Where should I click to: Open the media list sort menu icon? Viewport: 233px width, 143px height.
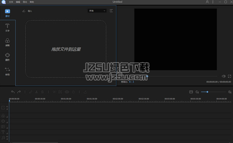(111, 11)
